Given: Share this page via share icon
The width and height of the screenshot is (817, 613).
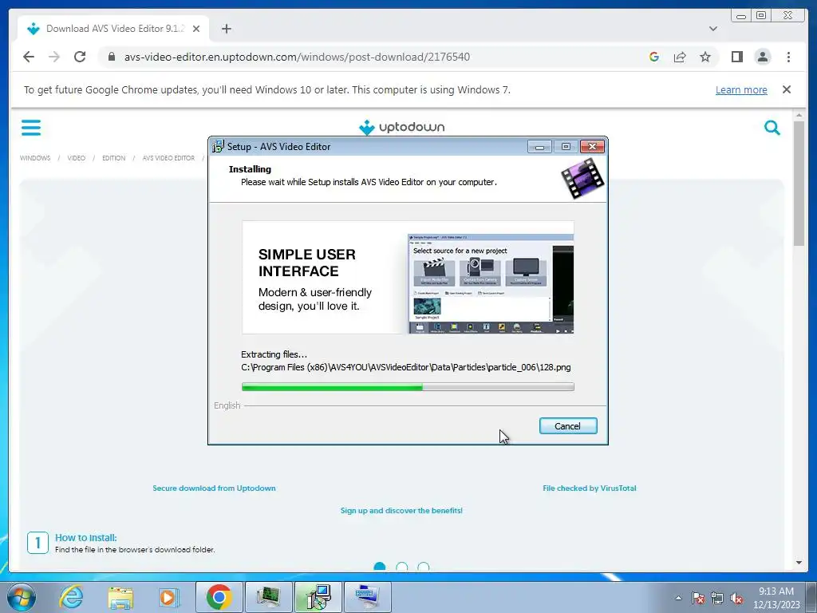Looking at the screenshot, I should 680,57.
